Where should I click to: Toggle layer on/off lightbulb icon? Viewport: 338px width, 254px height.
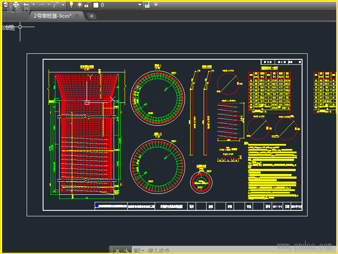pos(71,5)
